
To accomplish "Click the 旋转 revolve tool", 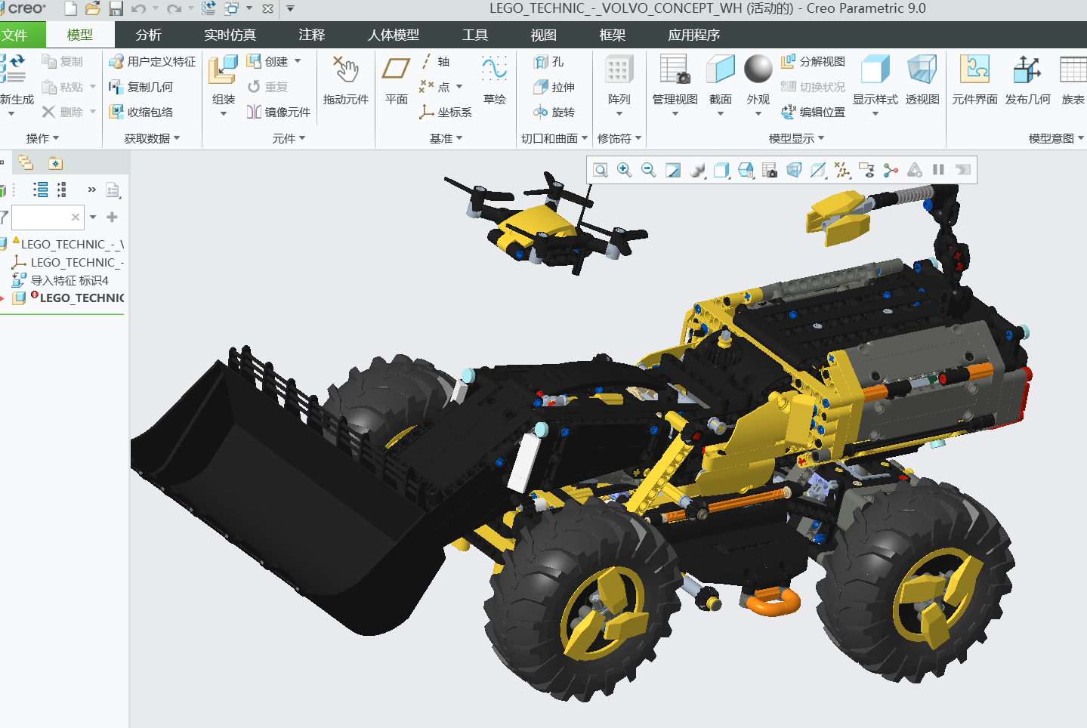I will (554, 112).
